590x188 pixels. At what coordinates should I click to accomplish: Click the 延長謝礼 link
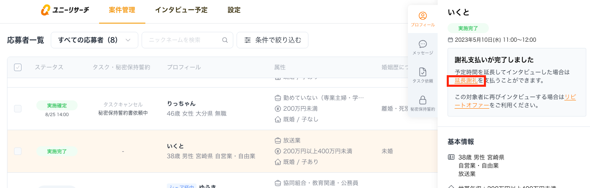[x=466, y=81]
